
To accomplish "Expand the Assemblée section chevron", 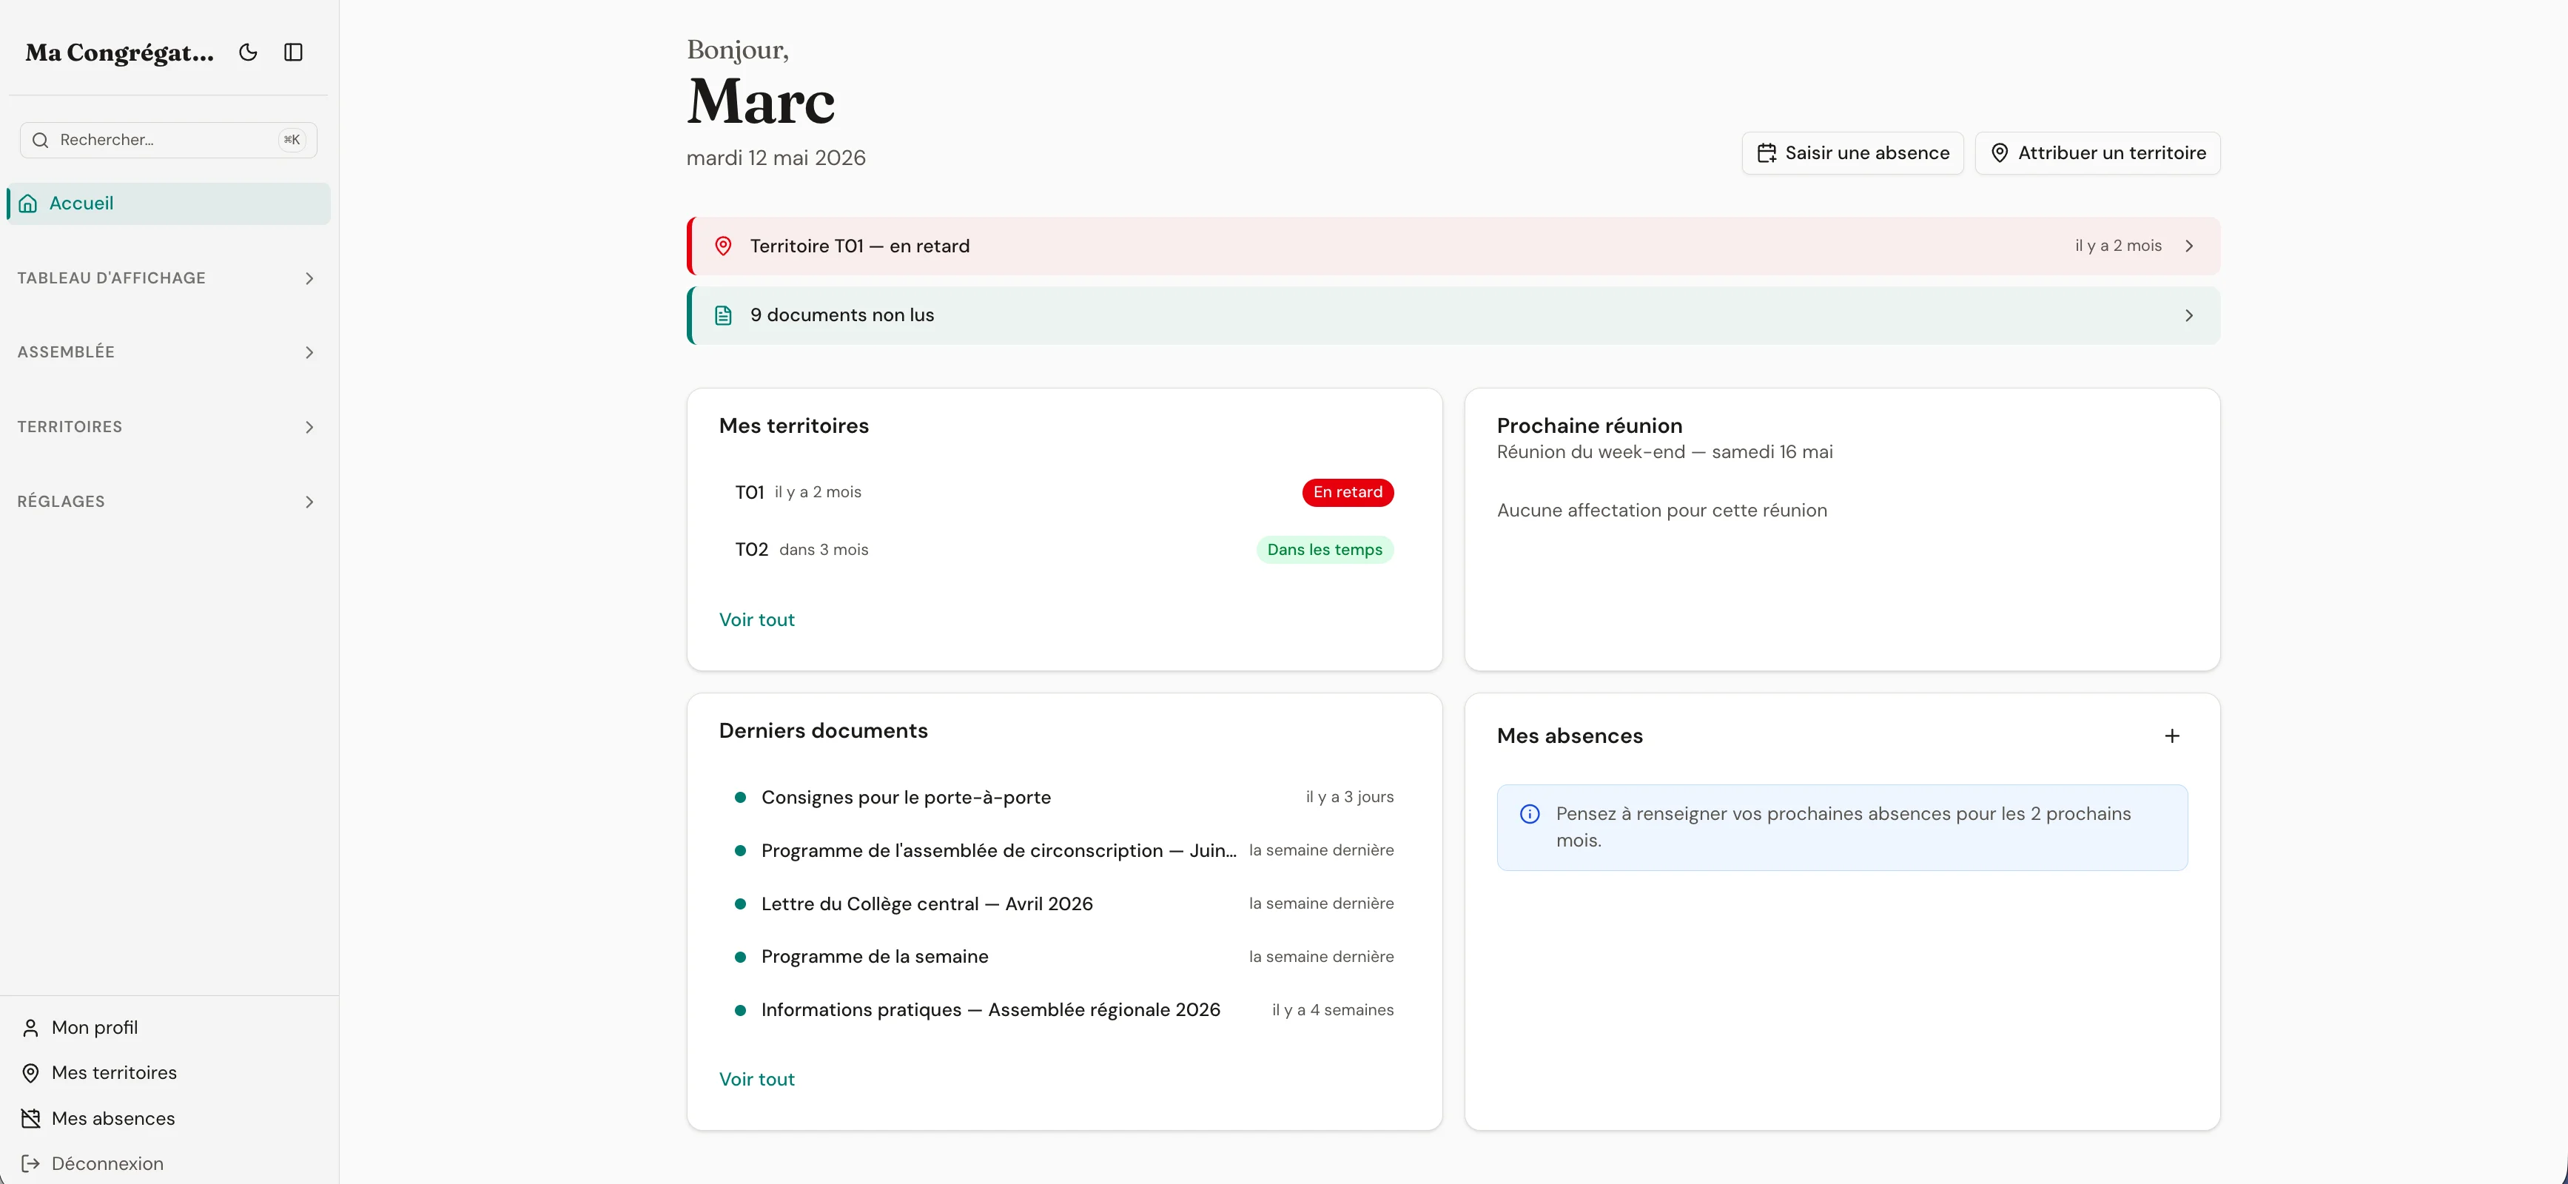I will click(x=309, y=353).
